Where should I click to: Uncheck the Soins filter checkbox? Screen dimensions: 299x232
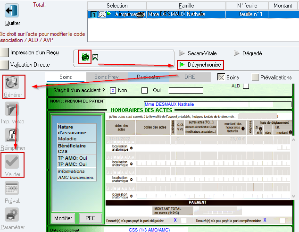point(221,77)
